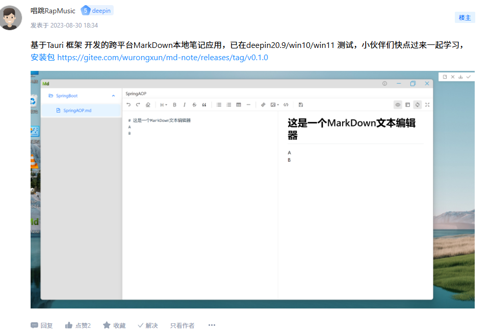This screenshot has height=335, width=489.
Task: Click the Markdown source heading line
Action: click(160, 120)
